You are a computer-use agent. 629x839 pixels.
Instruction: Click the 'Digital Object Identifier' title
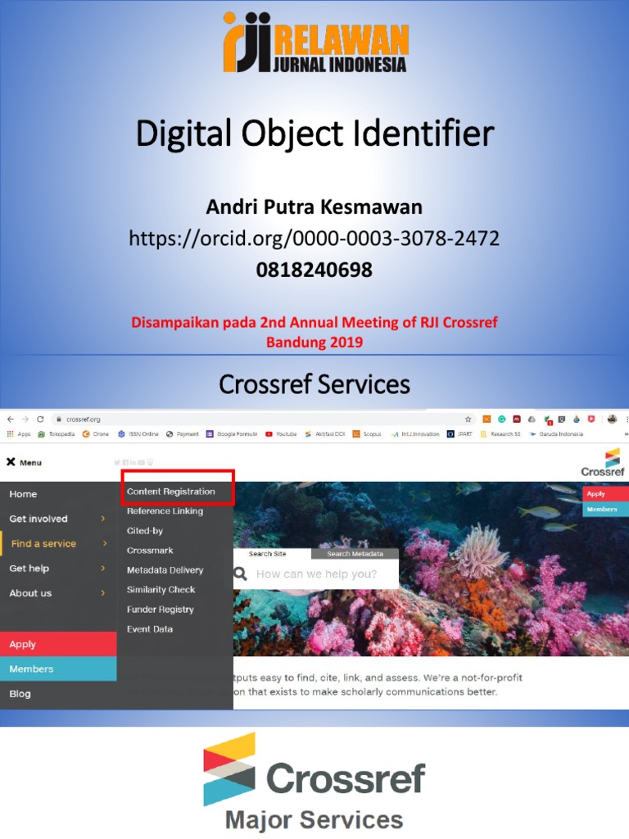point(314,134)
